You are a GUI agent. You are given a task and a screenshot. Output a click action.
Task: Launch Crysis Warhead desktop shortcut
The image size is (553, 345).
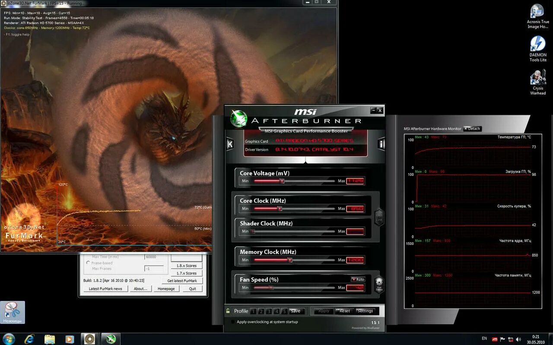click(538, 82)
